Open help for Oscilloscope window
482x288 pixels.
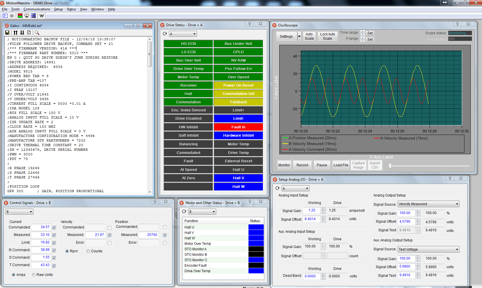point(458,24)
